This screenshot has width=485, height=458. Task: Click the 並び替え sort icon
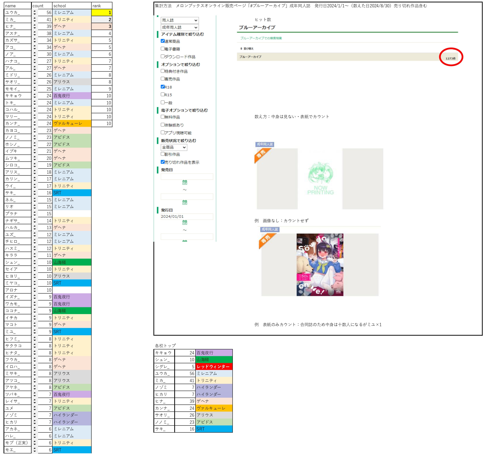[241, 48]
